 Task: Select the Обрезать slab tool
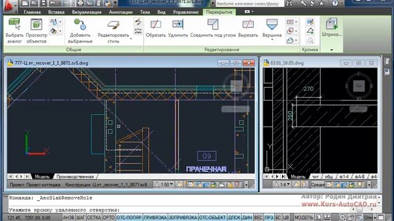coord(156,25)
